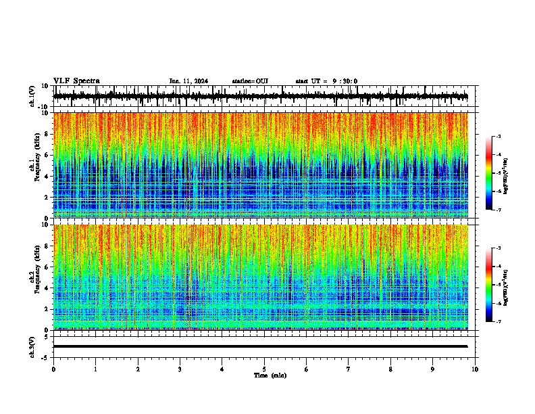Click the ch.1 colorbar log(PSD) unit label
The image size is (535, 414).
tap(506, 176)
